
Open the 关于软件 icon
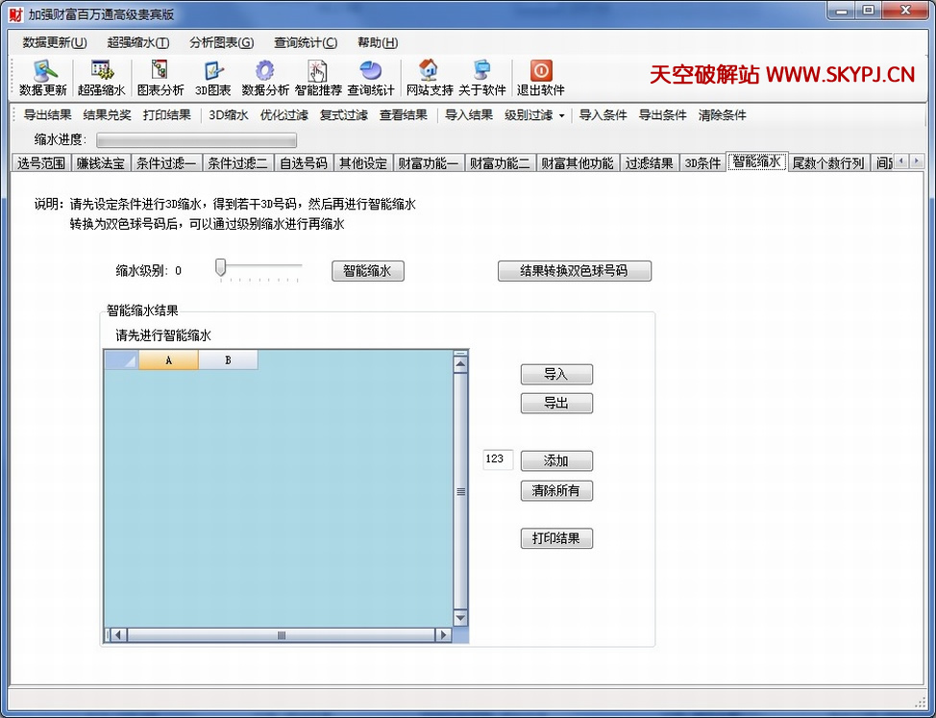[x=481, y=72]
